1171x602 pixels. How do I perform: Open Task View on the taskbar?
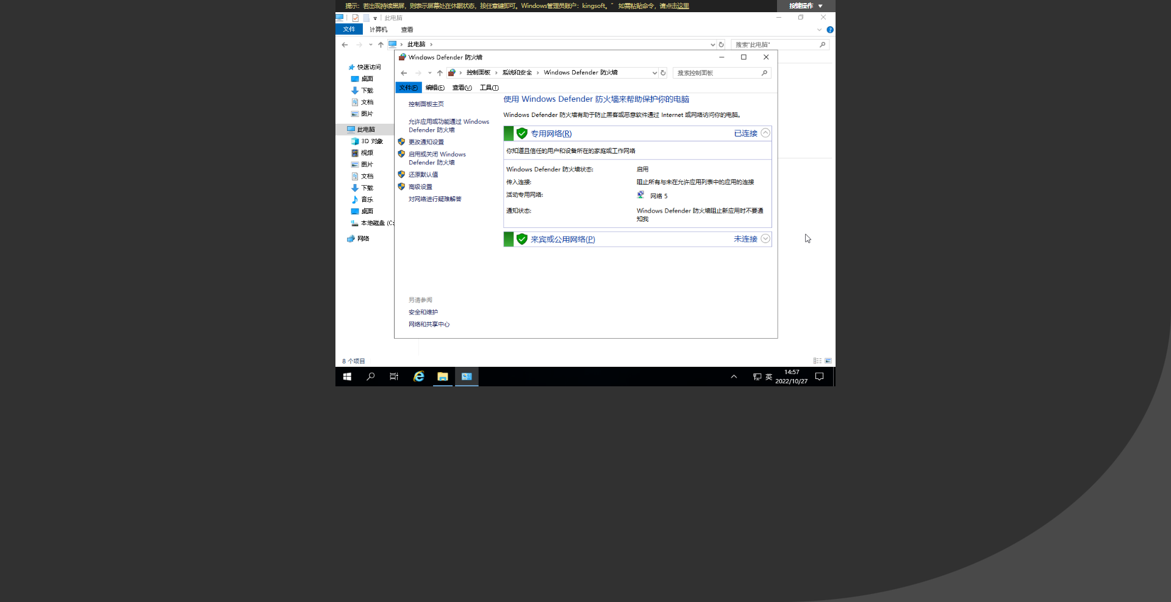tap(394, 377)
